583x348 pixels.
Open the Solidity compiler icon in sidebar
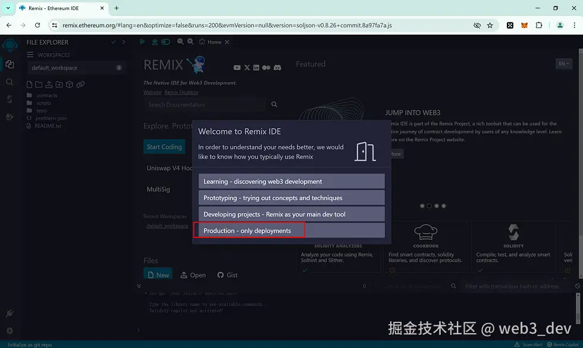click(10, 99)
